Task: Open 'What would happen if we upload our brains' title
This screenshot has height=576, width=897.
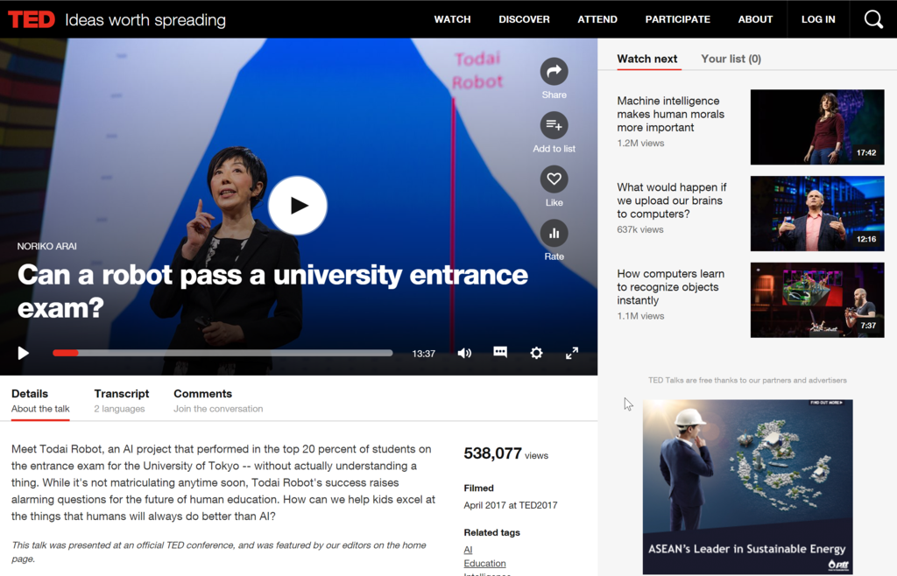Action: [x=672, y=200]
